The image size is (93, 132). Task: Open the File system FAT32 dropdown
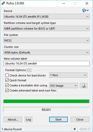46,41
